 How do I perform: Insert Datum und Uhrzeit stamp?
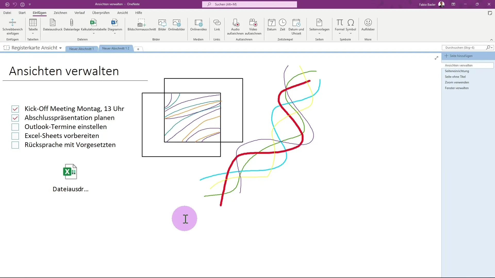coord(296,23)
